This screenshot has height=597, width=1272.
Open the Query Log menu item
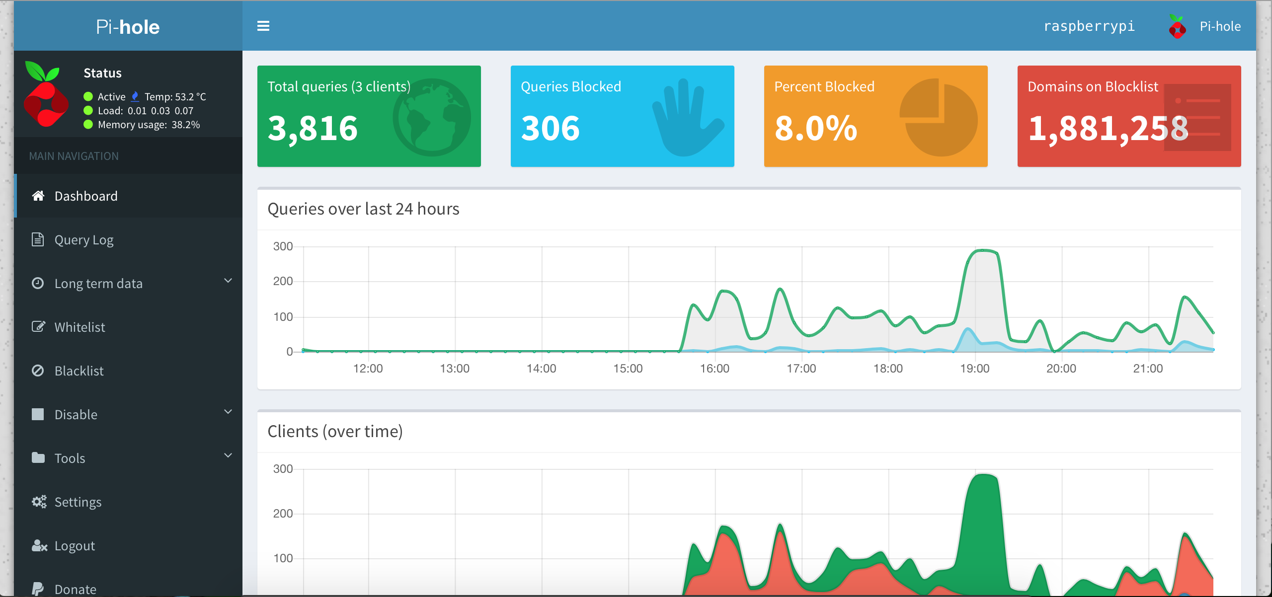click(x=84, y=240)
